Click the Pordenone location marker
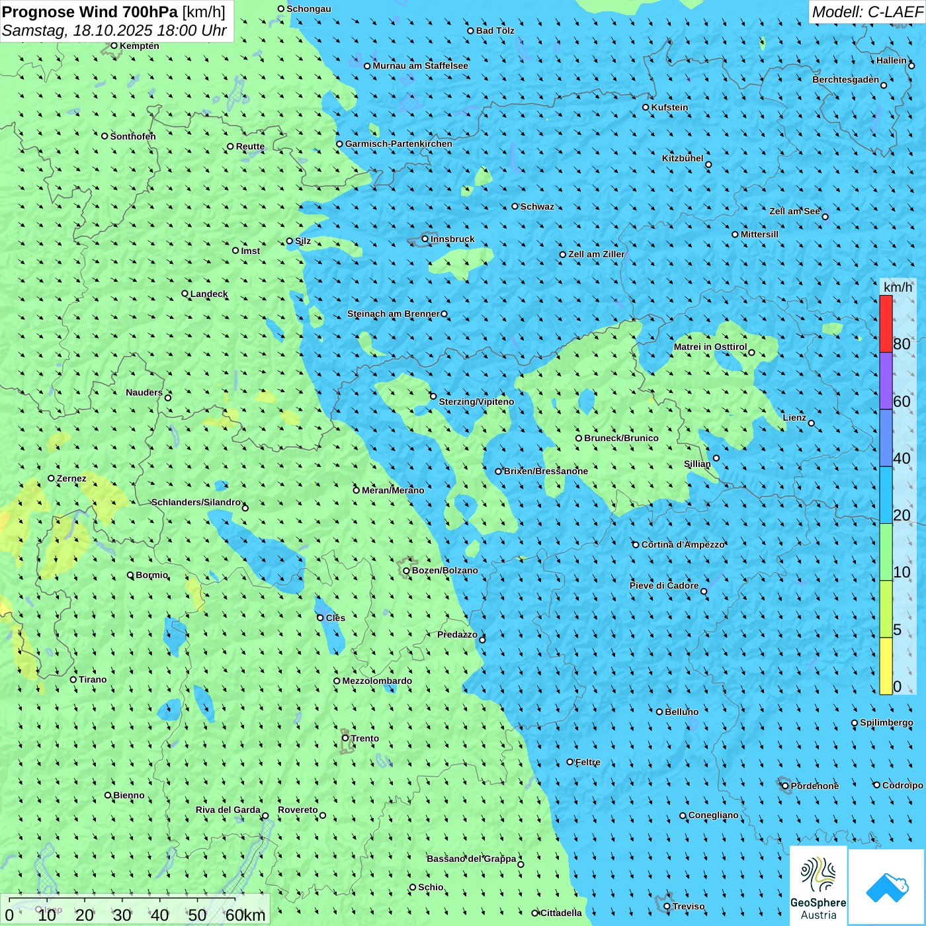The width and height of the screenshot is (926, 926). tap(785, 786)
